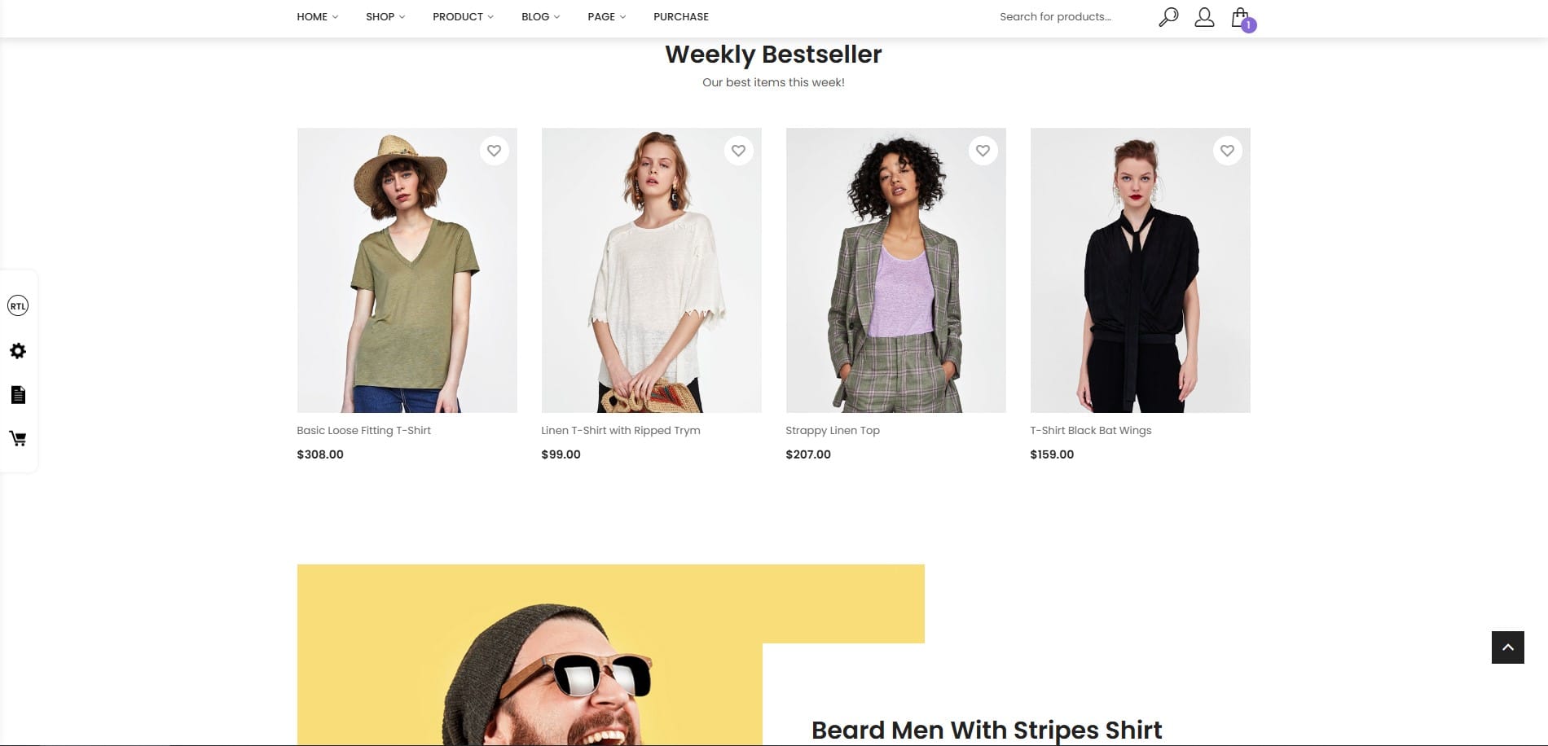
Task: Toggle wishlist heart on T-Shirt Black Bat Wings
Action: coord(1227,151)
